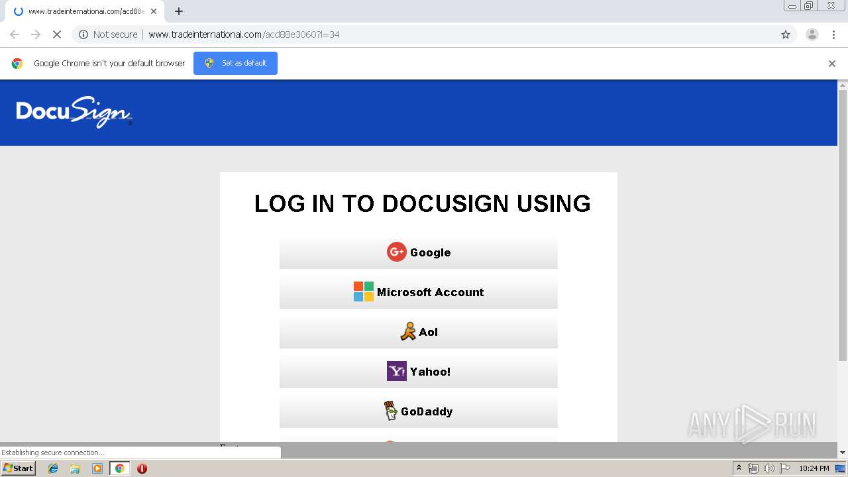Viewport: 848px width, 477px height.
Task: Click the Google+ red circle icon
Action: (x=396, y=252)
